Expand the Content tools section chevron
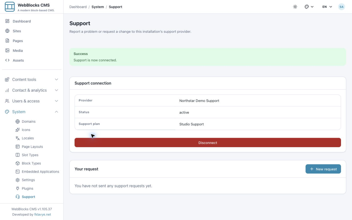352x220 pixels. click(x=56, y=79)
